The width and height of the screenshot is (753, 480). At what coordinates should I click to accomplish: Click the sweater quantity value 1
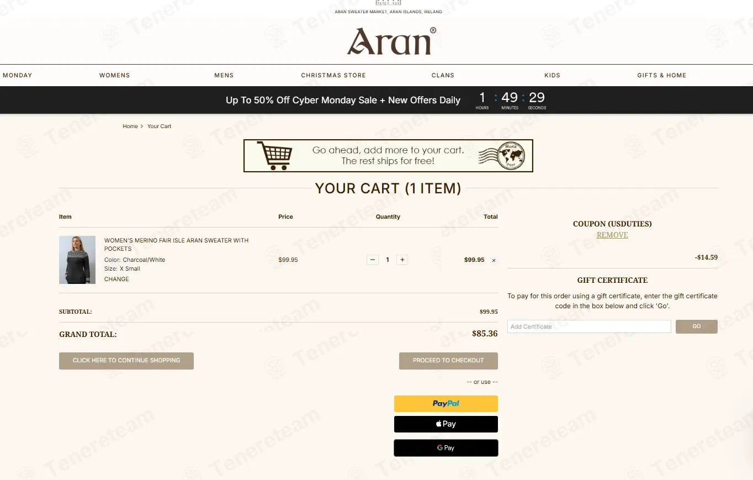point(388,260)
